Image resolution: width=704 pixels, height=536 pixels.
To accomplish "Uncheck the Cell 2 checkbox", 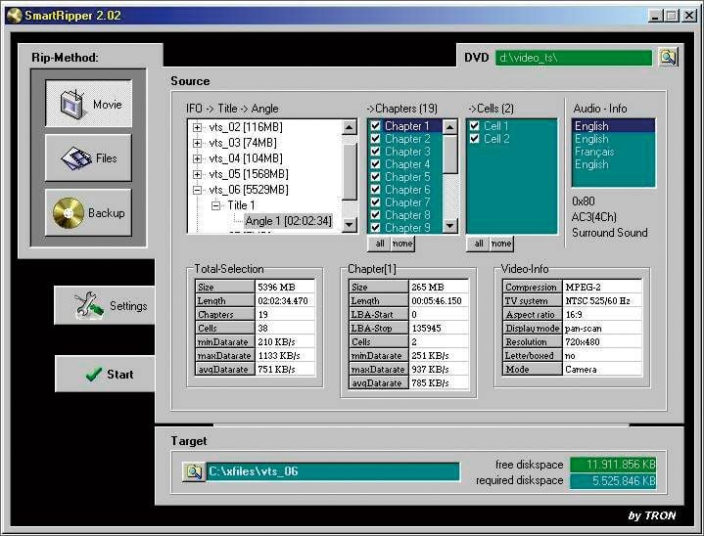I will [474, 139].
